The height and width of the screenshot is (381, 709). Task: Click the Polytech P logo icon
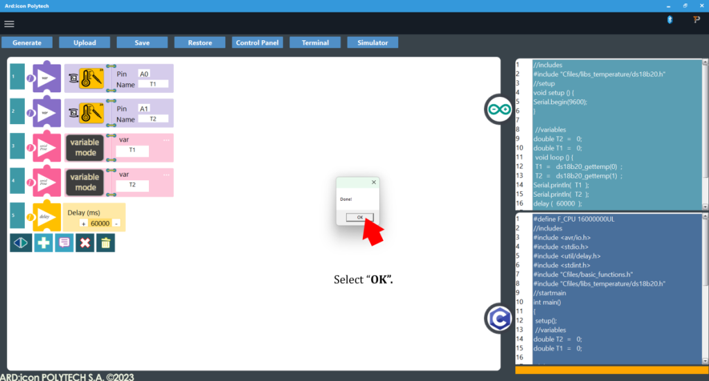pyautogui.click(x=697, y=20)
